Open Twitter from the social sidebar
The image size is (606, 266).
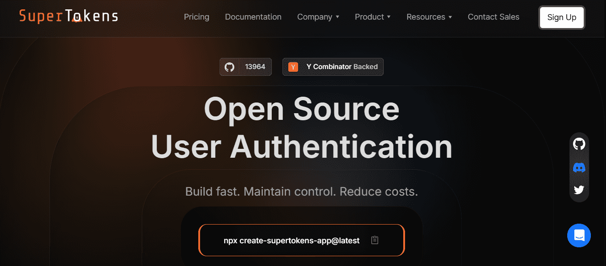coord(579,190)
